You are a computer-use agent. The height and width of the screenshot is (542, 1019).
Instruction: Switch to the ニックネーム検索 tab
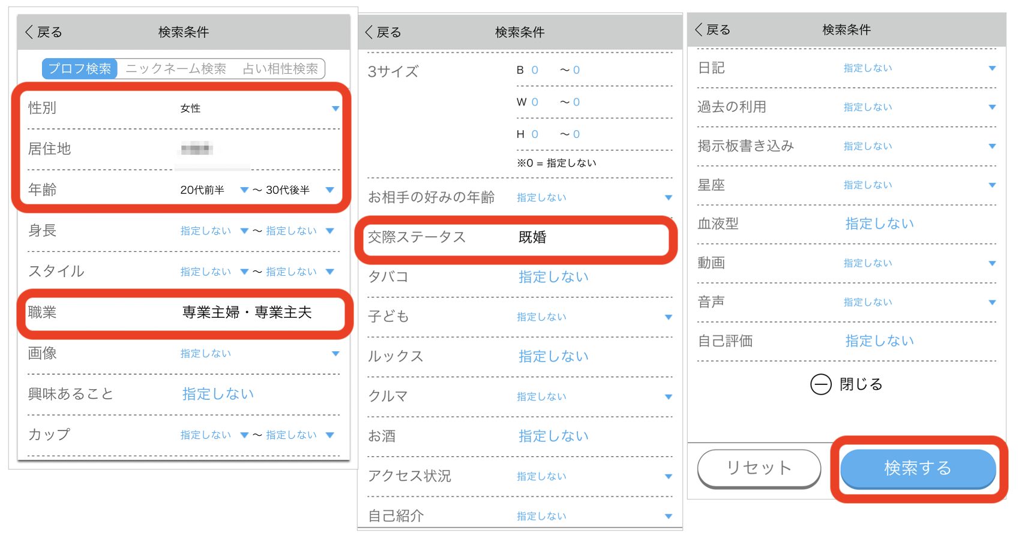click(x=176, y=69)
